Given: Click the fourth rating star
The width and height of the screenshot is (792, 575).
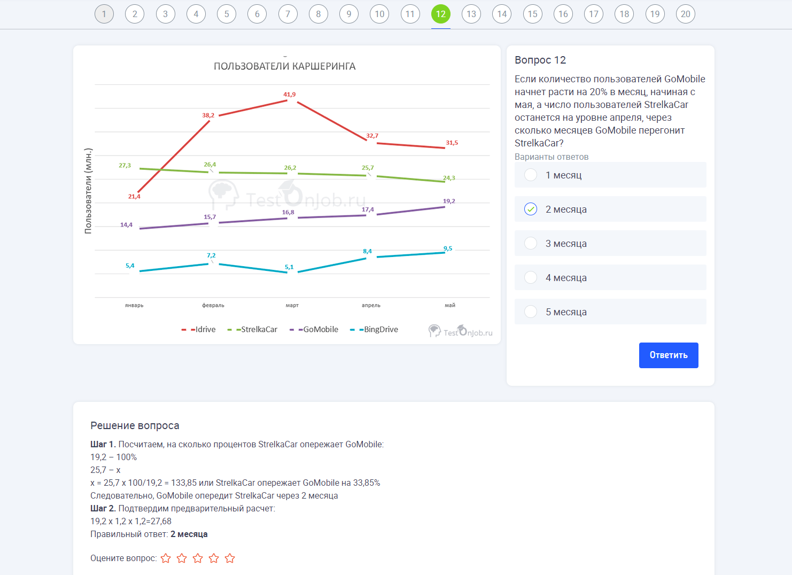Looking at the screenshot, I should tap(214, 558).
